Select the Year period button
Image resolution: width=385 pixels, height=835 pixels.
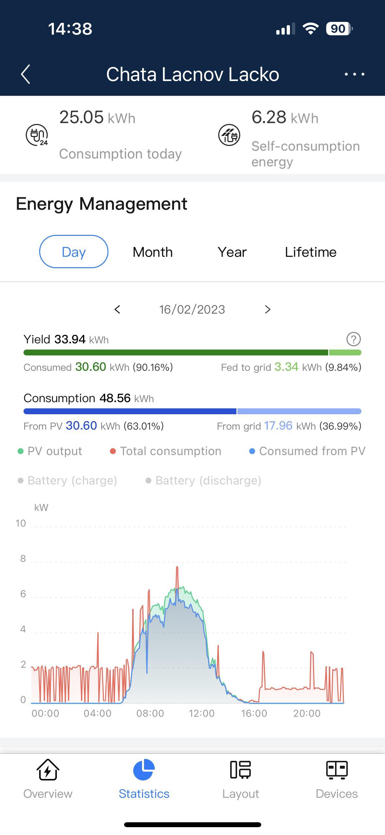pyautogui.click(x=232, y=252)
